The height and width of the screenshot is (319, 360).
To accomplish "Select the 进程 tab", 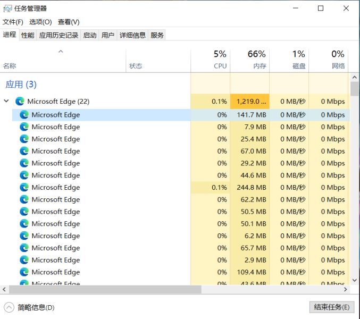I will pyautogui.click(x=10, y=35).
